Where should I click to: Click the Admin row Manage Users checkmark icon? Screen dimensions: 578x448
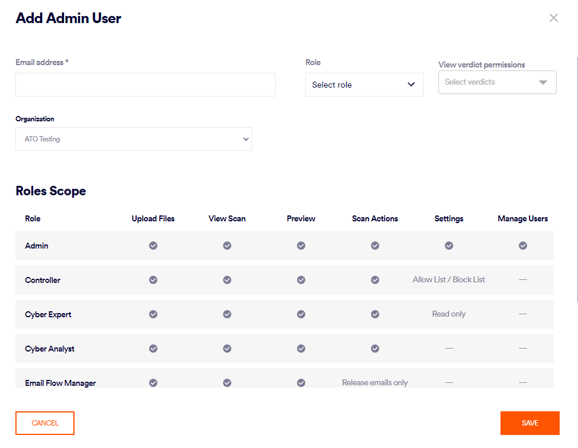tap(523, 246)
